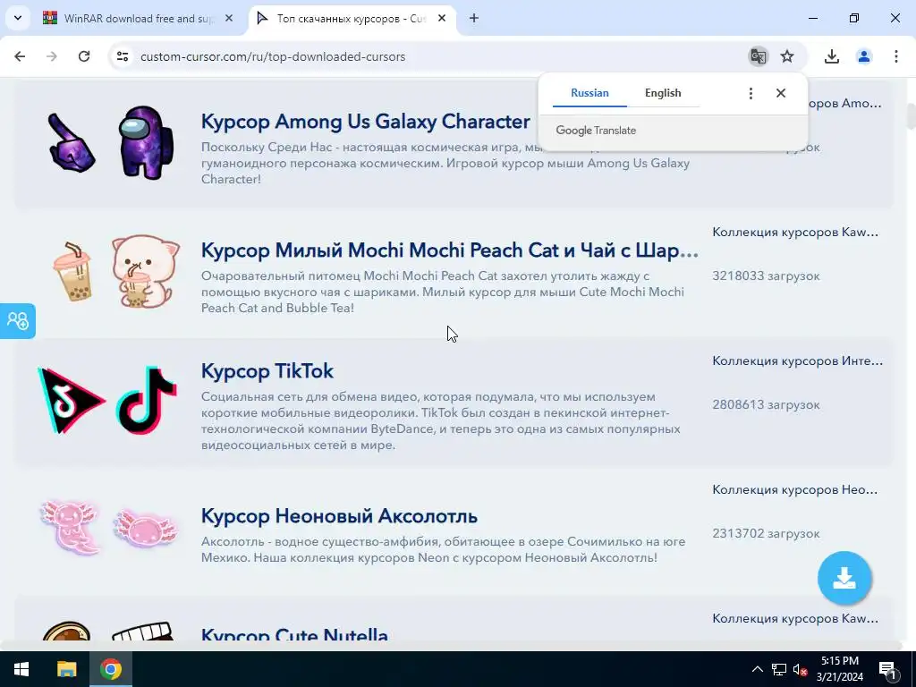Click the 2808613 загрузок count

click(x=766, y=404)
